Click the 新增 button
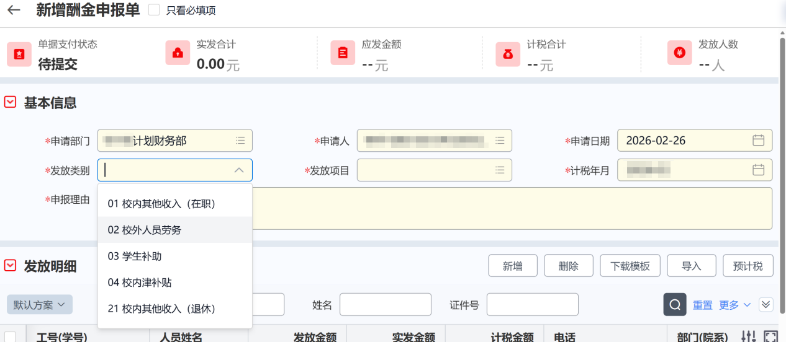Image resolution: width=786 pixels, height=342 pixels. coord(513,266)
